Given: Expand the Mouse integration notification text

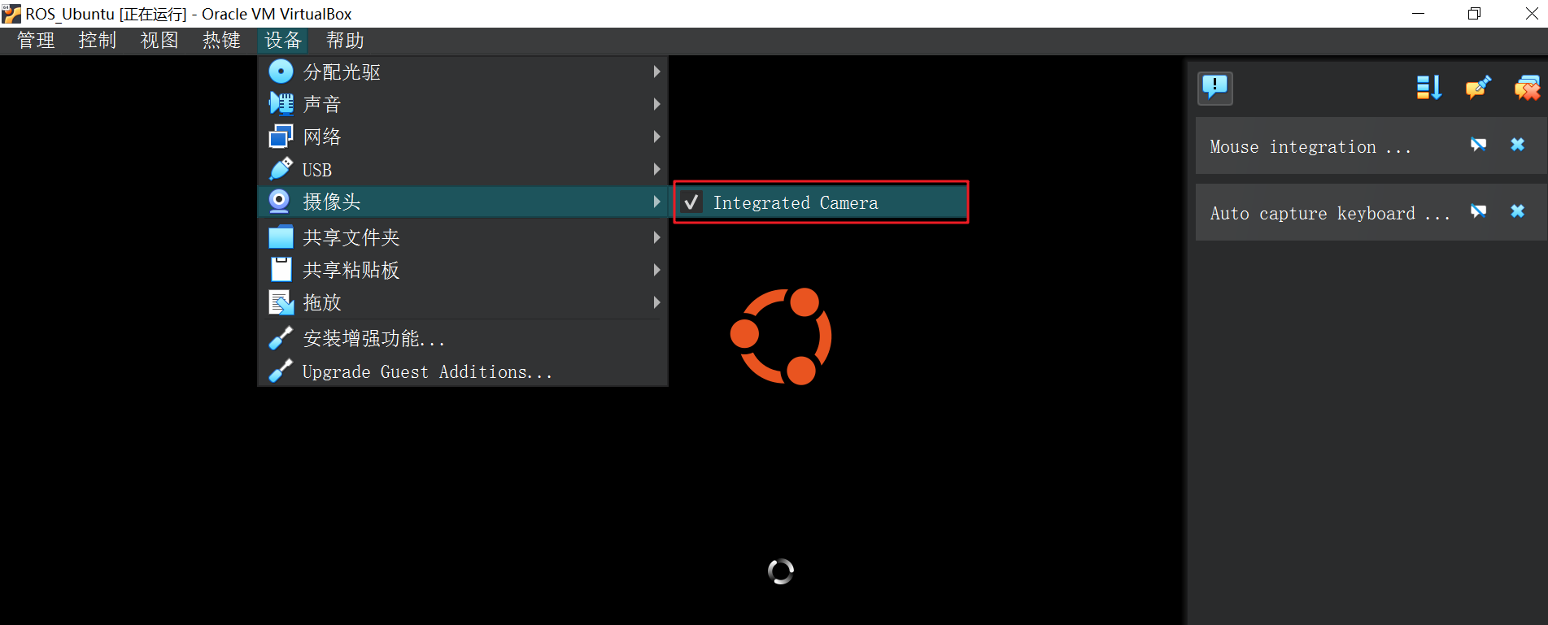Looking at the screenshot, I should click(x=1310, y=147).
